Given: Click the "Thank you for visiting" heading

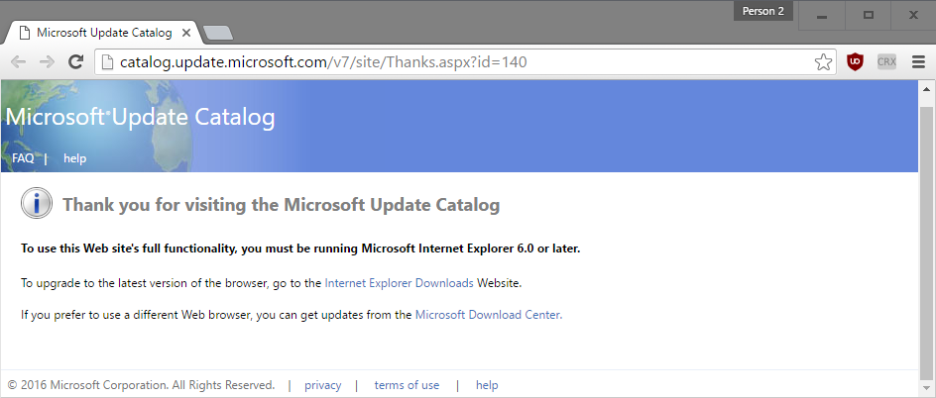Looking at the screenshot, I should 282,205.
